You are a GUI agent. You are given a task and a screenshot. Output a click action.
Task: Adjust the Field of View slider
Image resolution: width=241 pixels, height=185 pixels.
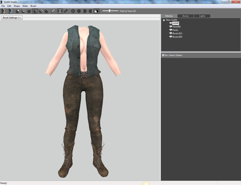[110, 11]
